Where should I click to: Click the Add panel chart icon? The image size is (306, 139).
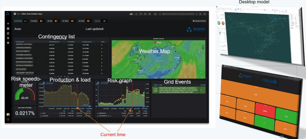(131, 14)
